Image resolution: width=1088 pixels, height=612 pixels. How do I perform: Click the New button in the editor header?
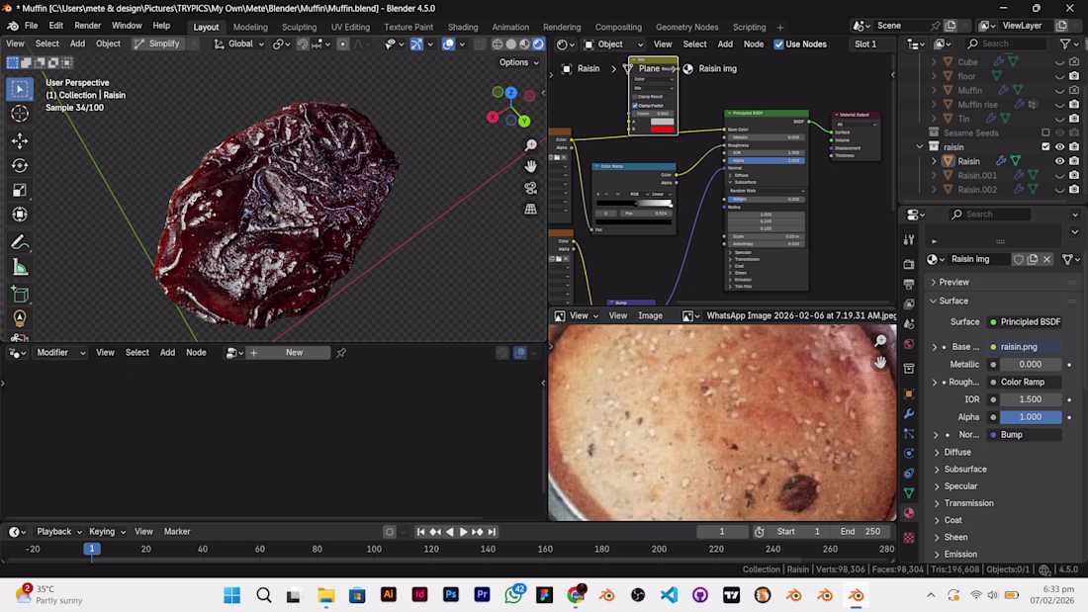click(294, 353)
